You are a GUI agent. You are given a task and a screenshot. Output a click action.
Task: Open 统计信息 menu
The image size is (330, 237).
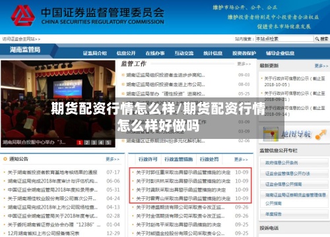point(213,53)
